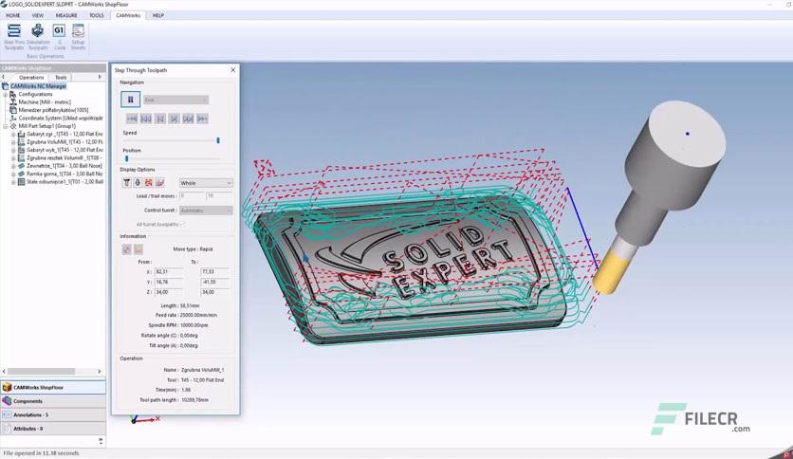793x459 pixels.
Task: Open Components pane button
Action: click(53, 401)
